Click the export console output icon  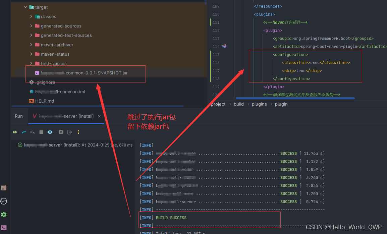point(69,132)
